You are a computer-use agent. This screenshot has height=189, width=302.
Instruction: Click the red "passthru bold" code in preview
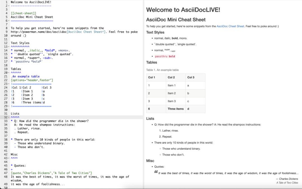tap(165, 56)
